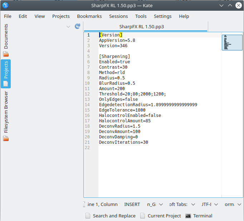Click the DeconvDamping=0 line

(118, 137)
